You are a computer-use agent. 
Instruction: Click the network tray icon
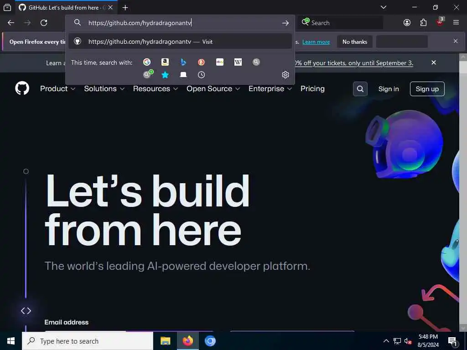[397, 341]
